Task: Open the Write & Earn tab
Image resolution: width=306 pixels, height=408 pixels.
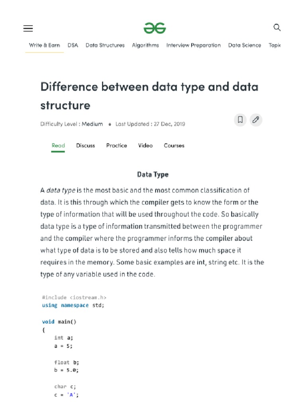Action: 44,45
